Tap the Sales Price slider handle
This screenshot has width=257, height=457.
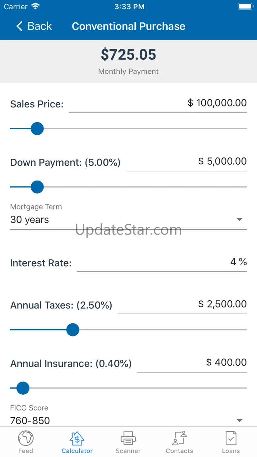(37, 129)
